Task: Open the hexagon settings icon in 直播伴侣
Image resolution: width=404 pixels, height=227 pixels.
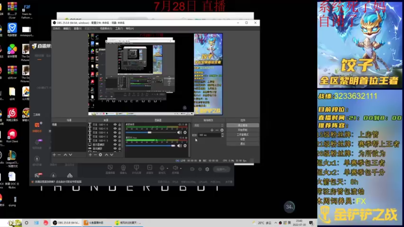Action: click(x=207, y=169)
